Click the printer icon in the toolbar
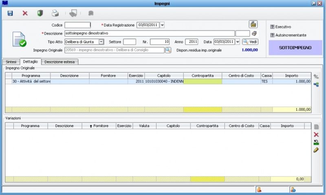The width and height of the screenshot is (326, 195). [x=55, y=13]
